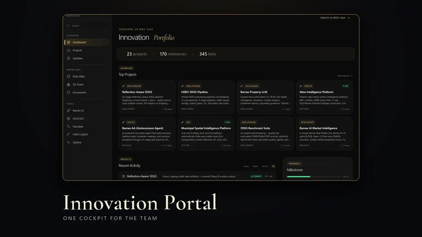Click the Barnes AI sparkle icon

[x=68, y=111]
